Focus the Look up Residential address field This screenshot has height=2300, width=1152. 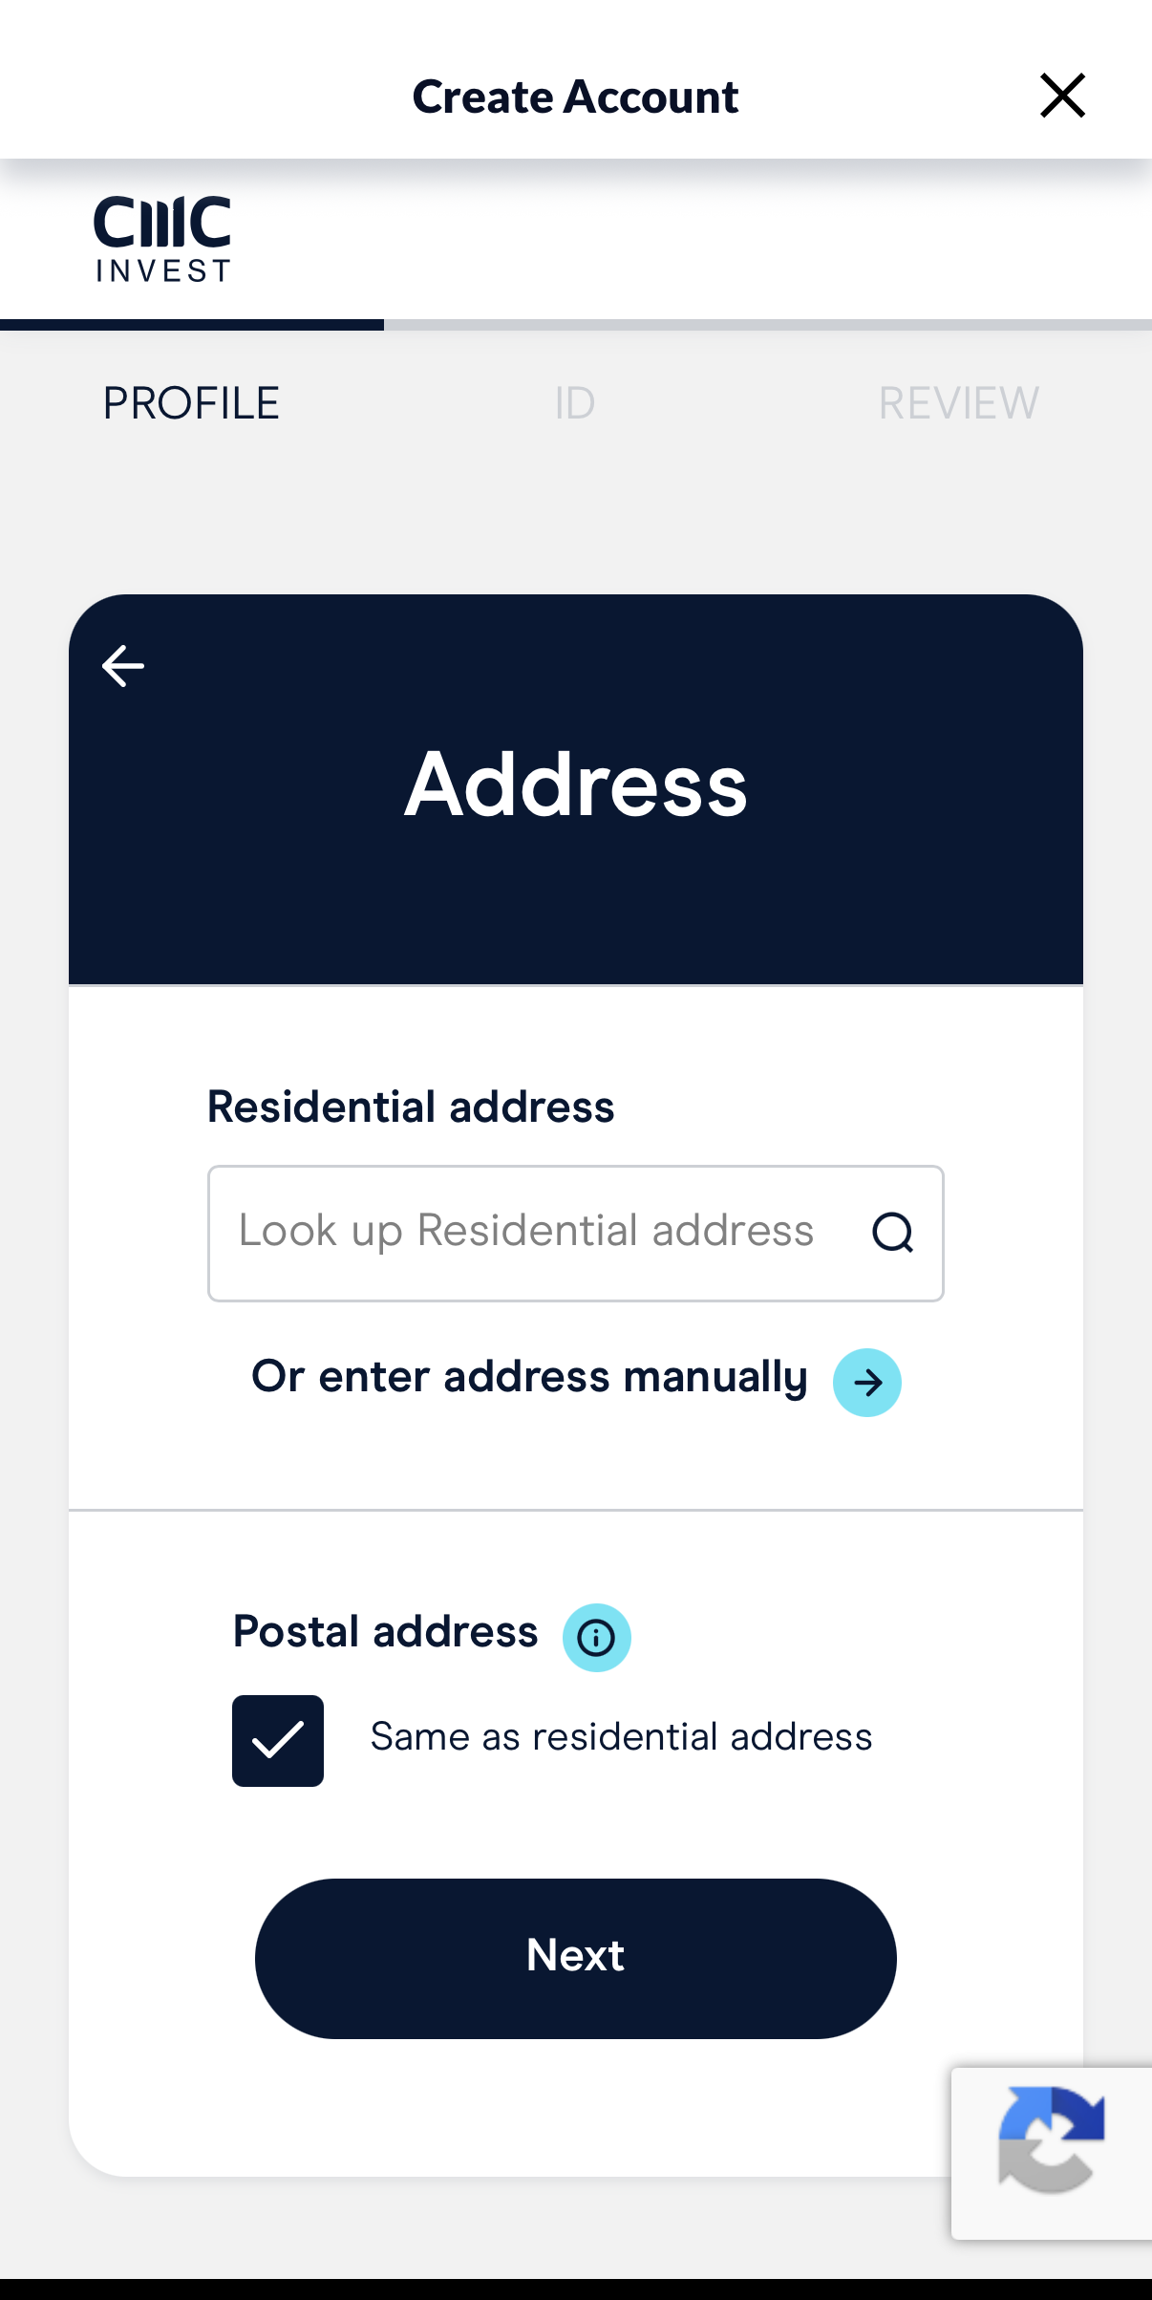535,1232
